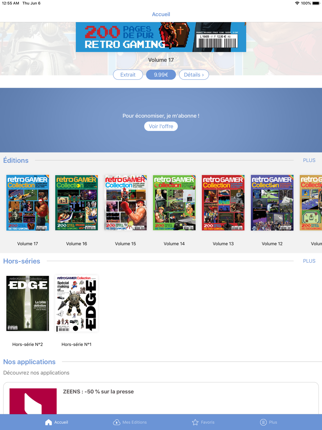Screen dimensions: 322x430
Task: Tap 'Pour économiser, je m'abonne !' text
Action: [x=161, y=116]
